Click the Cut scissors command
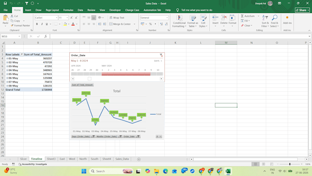The image size is (312, 176). 14,16
